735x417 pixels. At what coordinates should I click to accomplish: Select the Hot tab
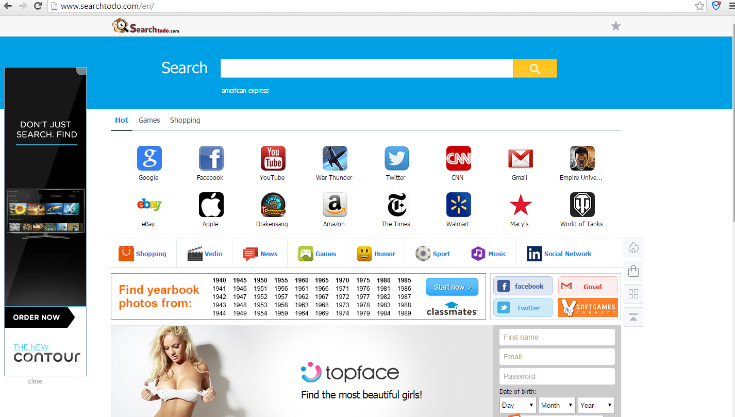122,120
